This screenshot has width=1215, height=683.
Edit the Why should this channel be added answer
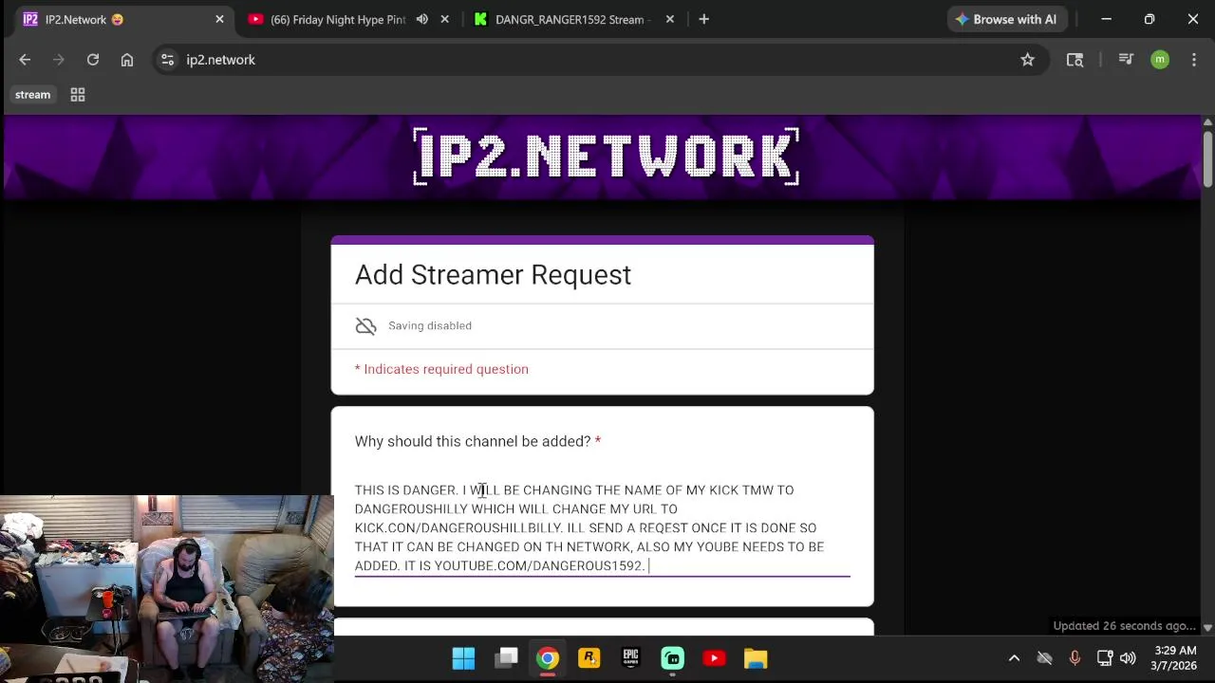602,527
